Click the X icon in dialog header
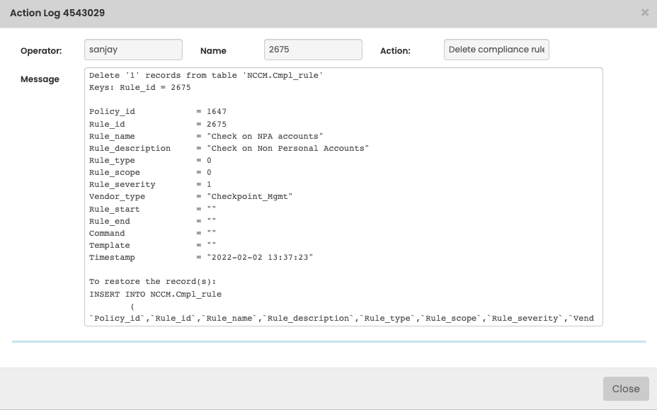The width and height of the screenshot is (657, 410). pos(644,13)
